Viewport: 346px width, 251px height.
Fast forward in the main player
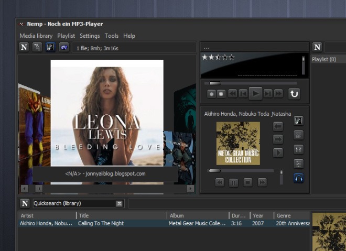[278, 94]
